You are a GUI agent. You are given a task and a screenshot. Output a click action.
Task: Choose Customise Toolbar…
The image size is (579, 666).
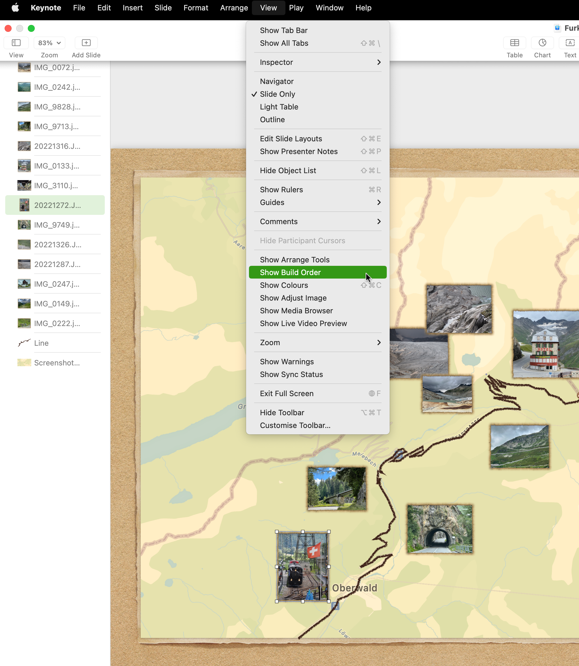318,426
